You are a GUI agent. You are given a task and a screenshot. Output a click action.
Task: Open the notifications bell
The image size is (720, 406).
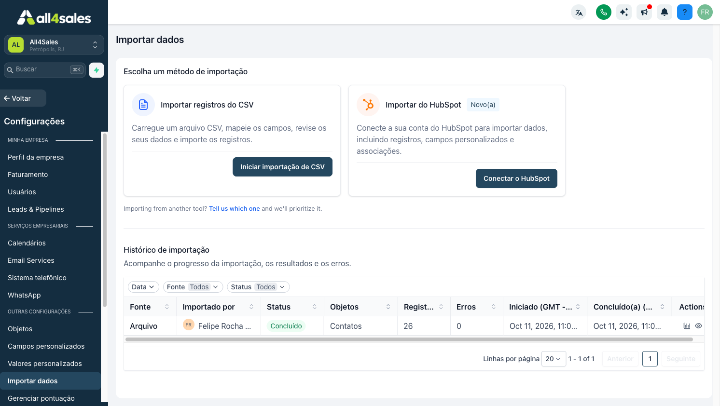coord(665,12)
